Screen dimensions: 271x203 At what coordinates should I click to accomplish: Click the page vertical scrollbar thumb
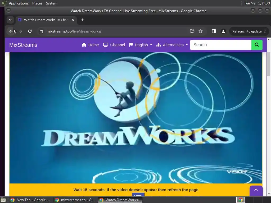click(x=269, y=63)
